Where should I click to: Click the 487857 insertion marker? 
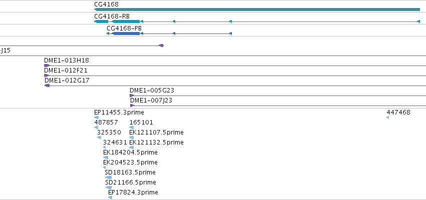tap(96, 127)
